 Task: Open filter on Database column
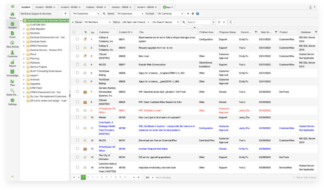tap(316, 32)
